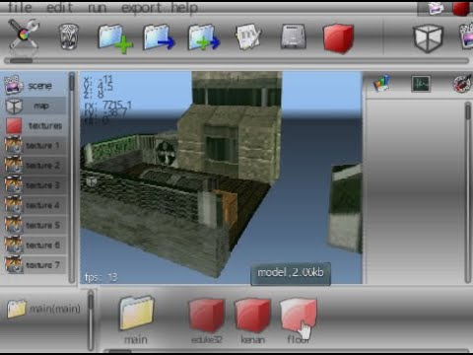Click the folder with plus and arrow icon

coord(204,37)
